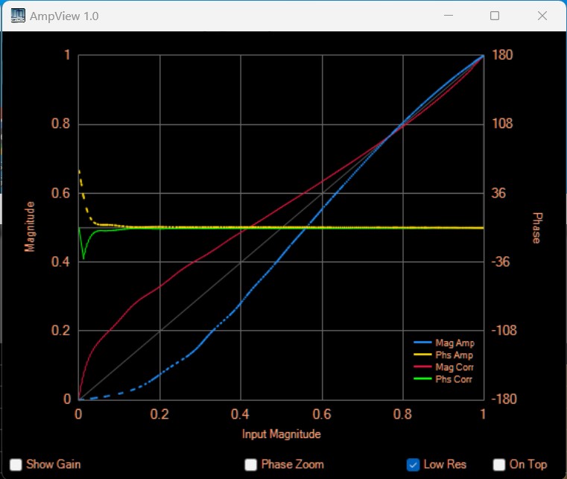Click the AmpView 1.0 title bar text
Viewport: 567px width, 479px height.
click(x=64, y=16)
